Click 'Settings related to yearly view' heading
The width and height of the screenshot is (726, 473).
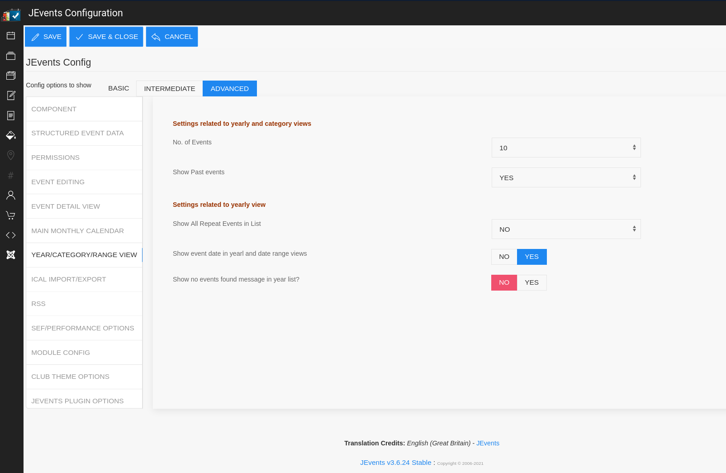pos(219,205)
